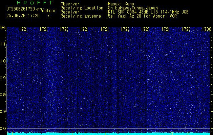
Task: Select the Observer label
Action: pos(70,4)
